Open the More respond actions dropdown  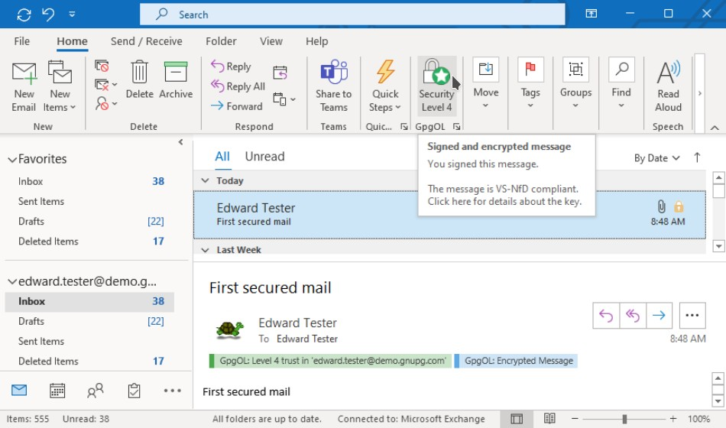(x=284, y=99)
